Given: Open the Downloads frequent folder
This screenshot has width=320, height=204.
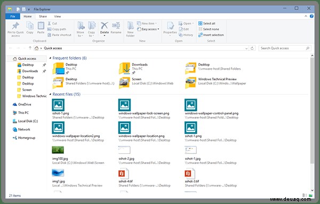Looking at the screenshot, I should coord(133,69).
